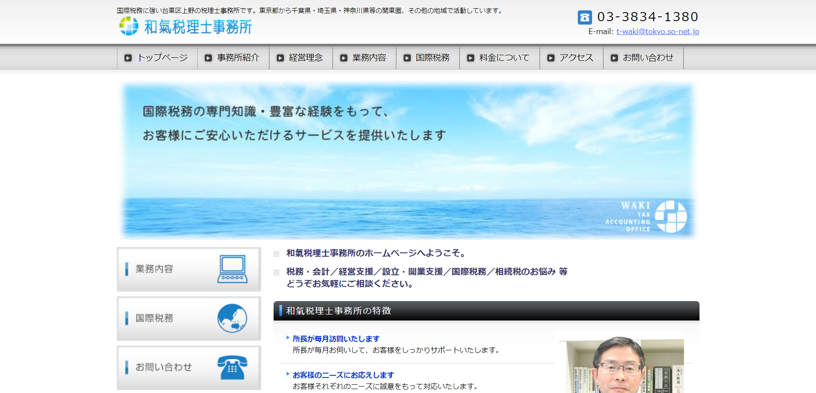Open the 料金について tab
The height and width of the screenshot is (393, 816).
(x=503, y=57)
